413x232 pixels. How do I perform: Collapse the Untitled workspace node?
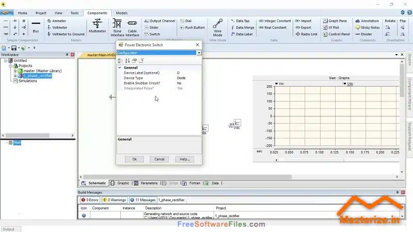[6, 60]
